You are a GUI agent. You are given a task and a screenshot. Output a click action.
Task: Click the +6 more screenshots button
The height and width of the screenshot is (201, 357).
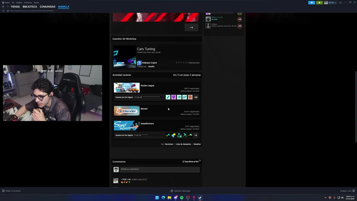pyautogui.click(x=191, y=27)
